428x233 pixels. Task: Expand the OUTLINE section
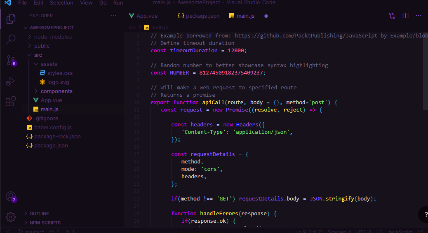39,214
